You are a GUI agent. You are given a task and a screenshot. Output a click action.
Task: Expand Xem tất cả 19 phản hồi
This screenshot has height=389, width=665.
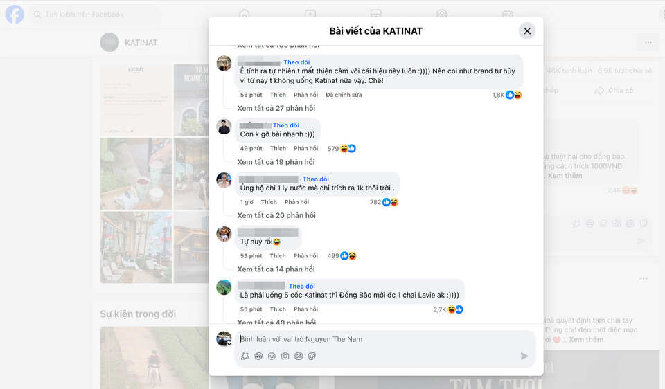click(x=276, y=162)
